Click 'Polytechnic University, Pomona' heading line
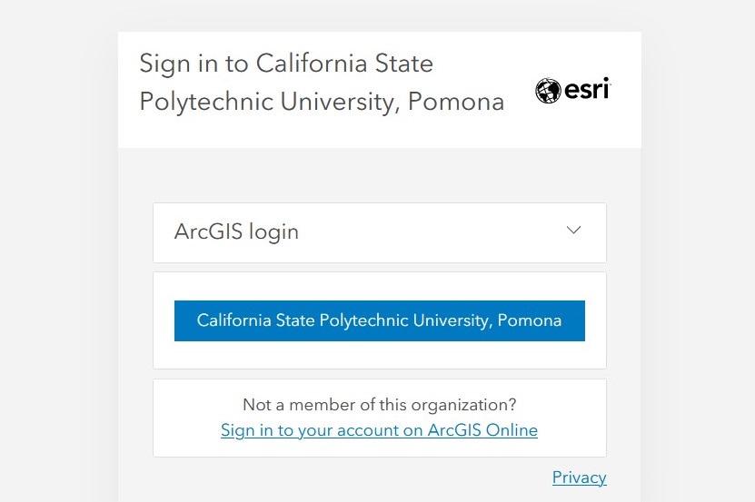The height and width of the screenshot is (502, 755). [x=322, y=102]
